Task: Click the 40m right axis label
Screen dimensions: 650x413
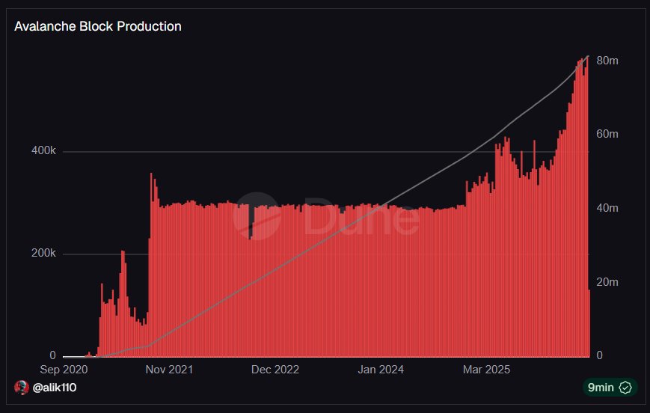Action: tap(607, 207)
